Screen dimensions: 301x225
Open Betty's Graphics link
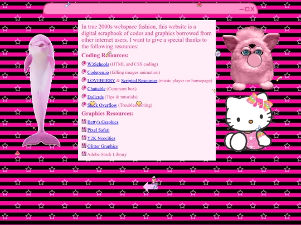coord(103,122)
